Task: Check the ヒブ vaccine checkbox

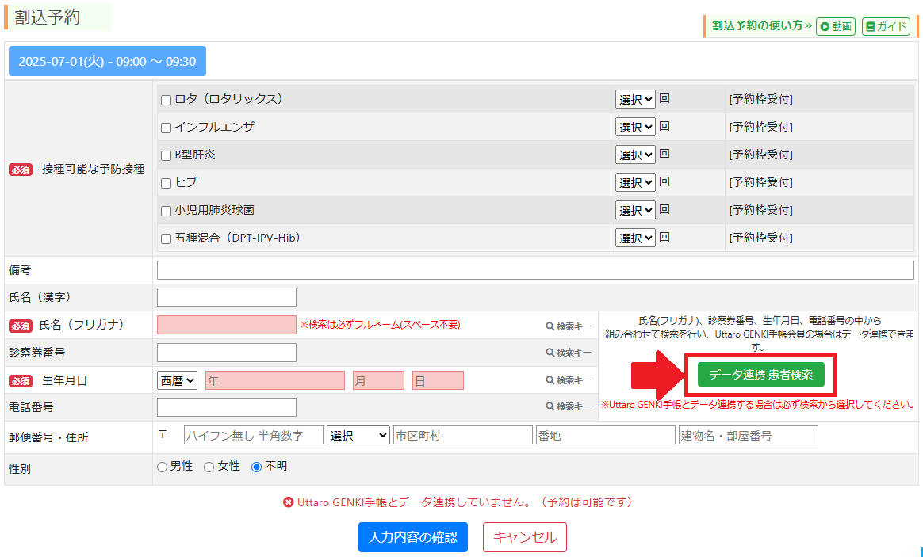Action: pos(166,183)
